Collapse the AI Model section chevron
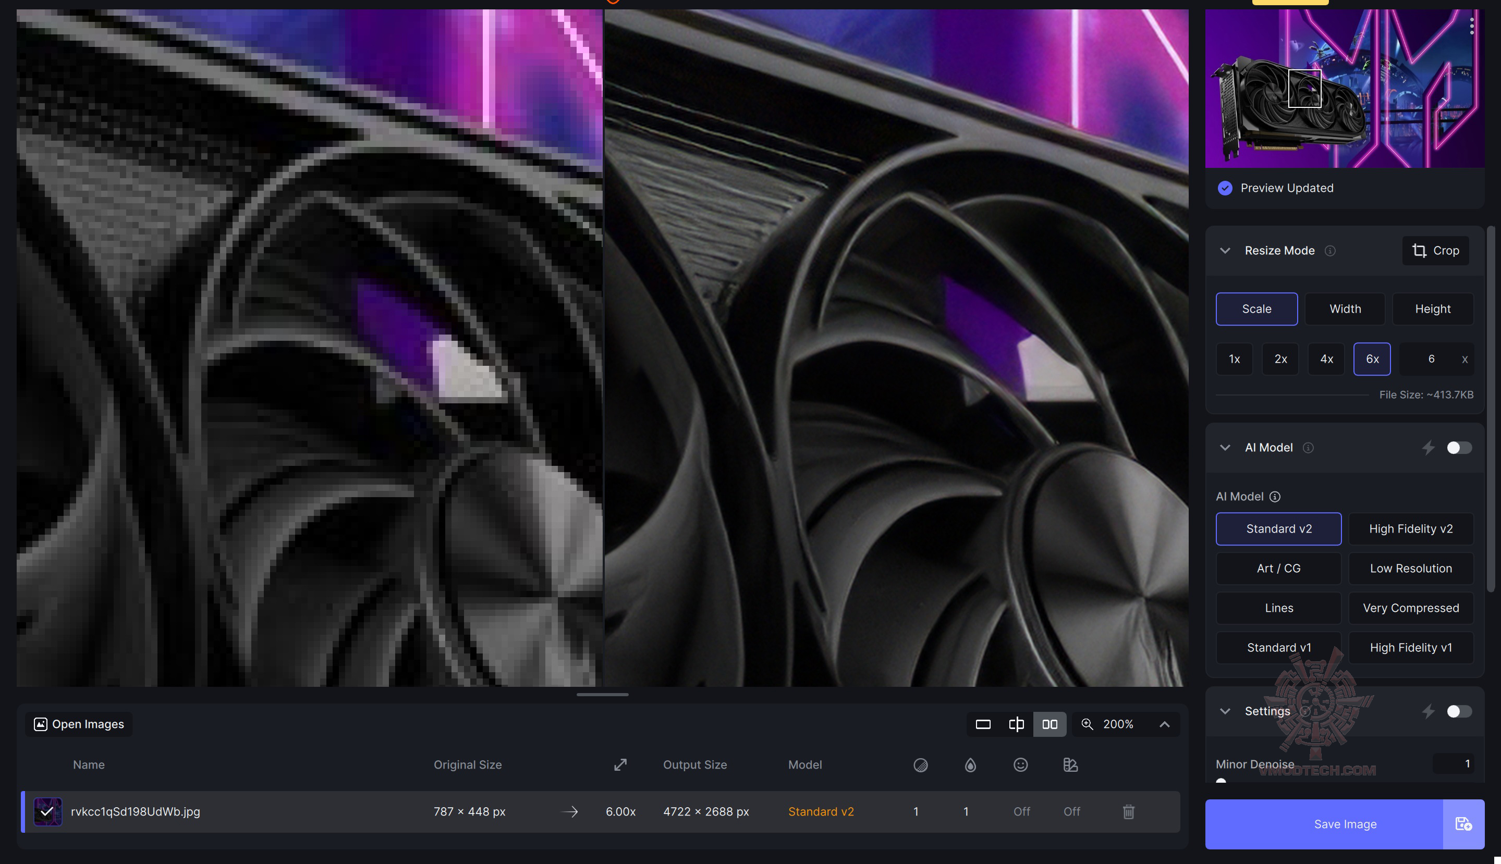This screenshot has width=1501, height=864. point(1225,448)
